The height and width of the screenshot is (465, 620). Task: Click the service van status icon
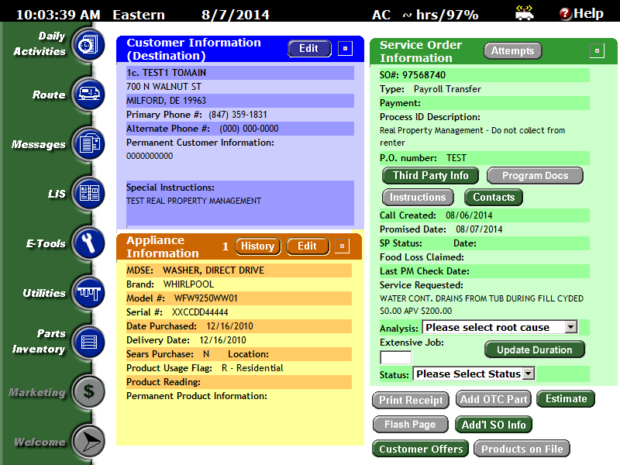(525, 13)
